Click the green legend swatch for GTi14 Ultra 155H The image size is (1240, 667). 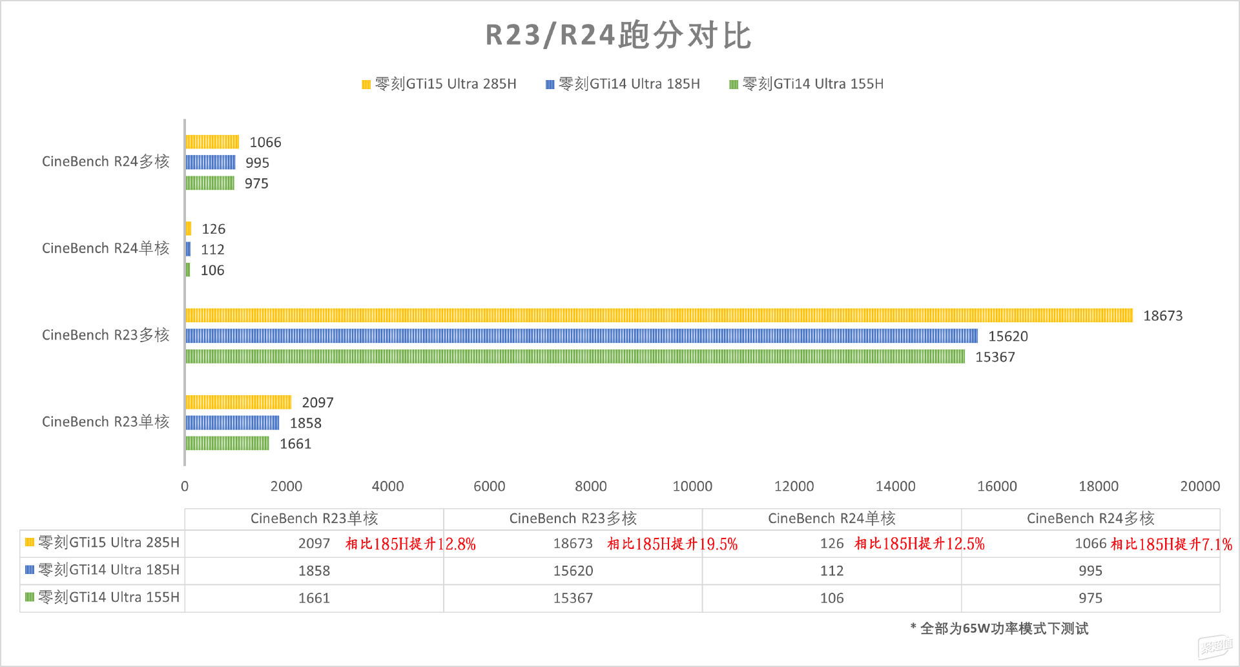click(x=734, y=85)
